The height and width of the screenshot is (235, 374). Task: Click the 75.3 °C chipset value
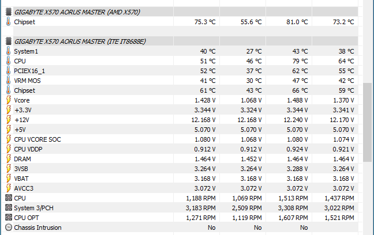[205, 22]
